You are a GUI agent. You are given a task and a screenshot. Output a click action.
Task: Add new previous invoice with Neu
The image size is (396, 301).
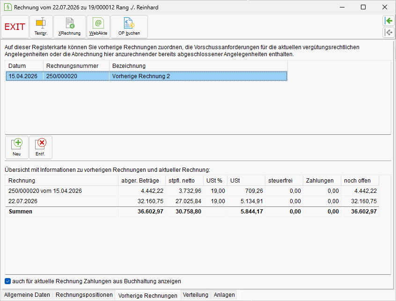(x=17, y=147)
